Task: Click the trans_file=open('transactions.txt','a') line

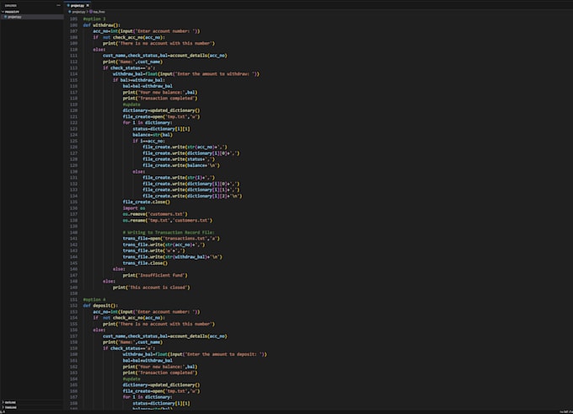Action: coord(171,239)
